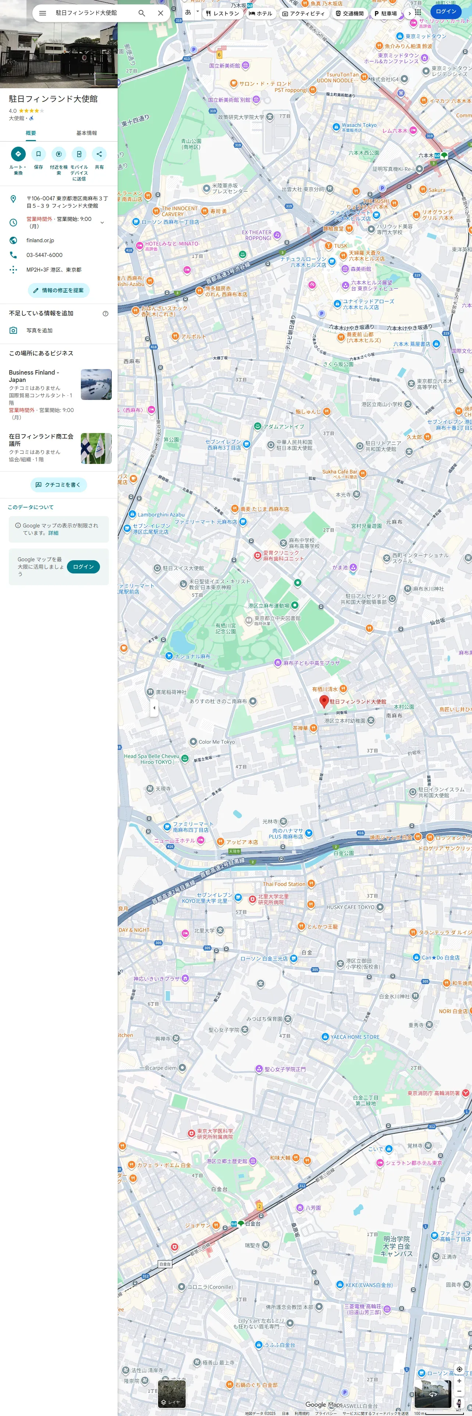This screenshot has height=1416, width=472.
Task: Click the 愛育クリニック hospital marker
Action: 257,555
